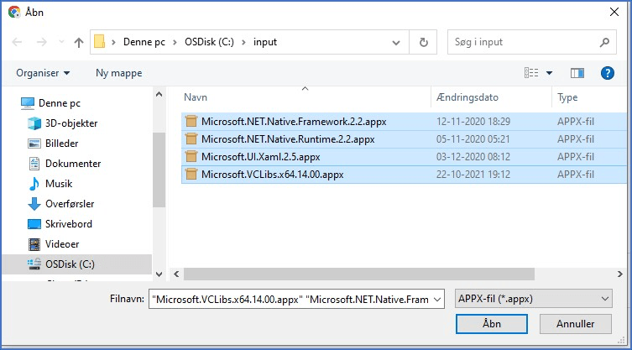Open the Organiser dropdown menu
Image resolution: width=632 pixels, height=350 pixels.
coord(43,73)
